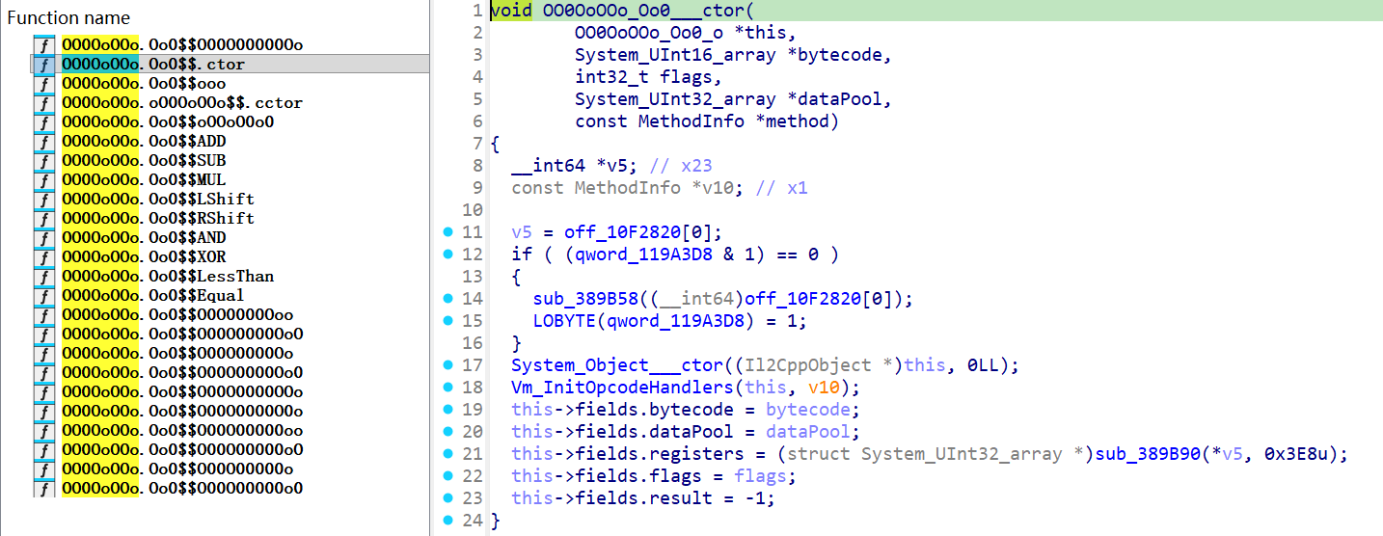Click the function icon next to XOR
This screenshot has height=536, width=1383.
43,257
